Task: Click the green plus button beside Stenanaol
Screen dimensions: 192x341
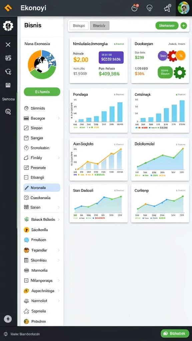Action: 184,26
